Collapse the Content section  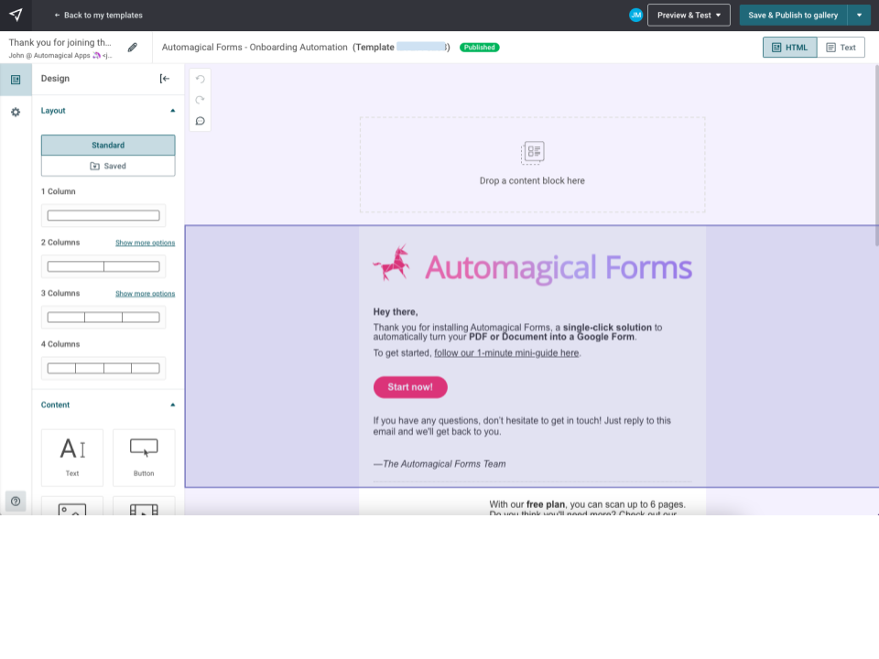coord(173,405)
